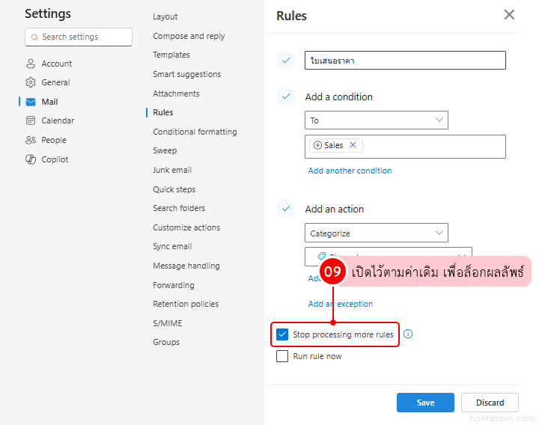539x425 pixels.
Task: Open the To condition dropdown
Action: click(377, 120)
